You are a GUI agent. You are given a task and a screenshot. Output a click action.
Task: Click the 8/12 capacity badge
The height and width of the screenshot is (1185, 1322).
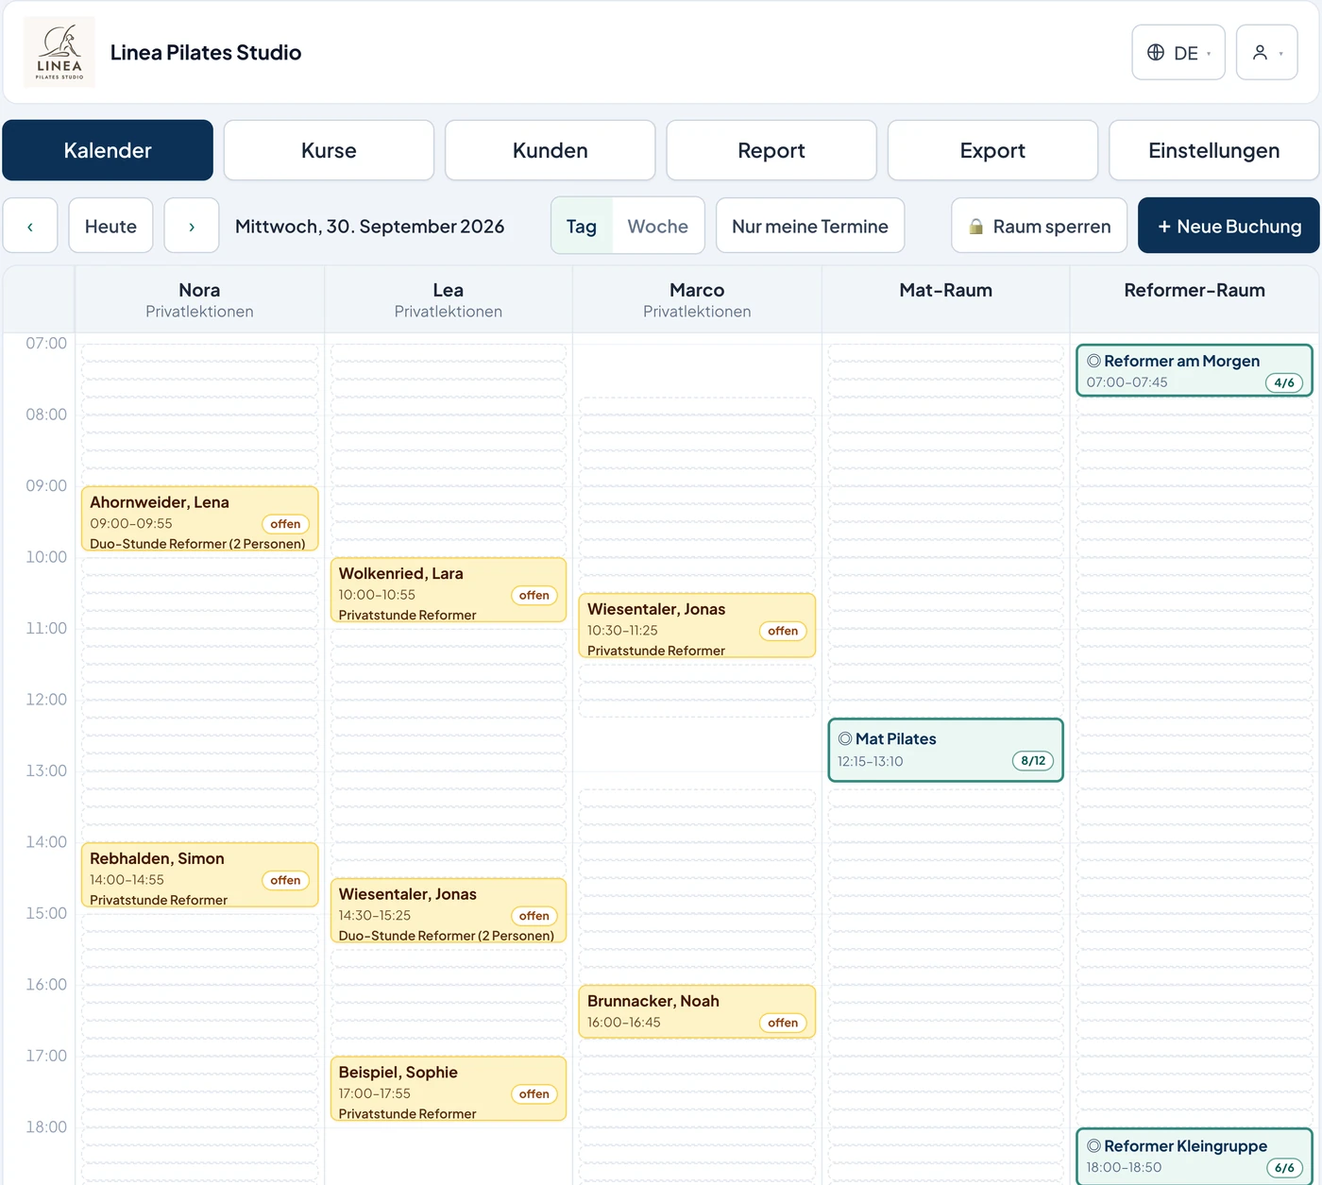click(1033, 761)
